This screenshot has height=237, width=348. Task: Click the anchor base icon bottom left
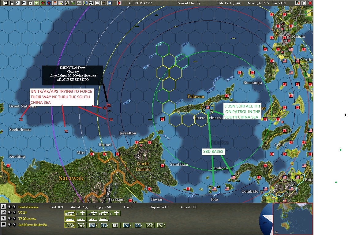[x=4, y=207]
